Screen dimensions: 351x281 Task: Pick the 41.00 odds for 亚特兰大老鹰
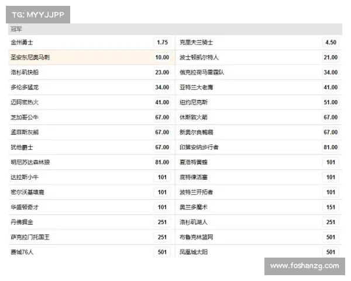331,87
